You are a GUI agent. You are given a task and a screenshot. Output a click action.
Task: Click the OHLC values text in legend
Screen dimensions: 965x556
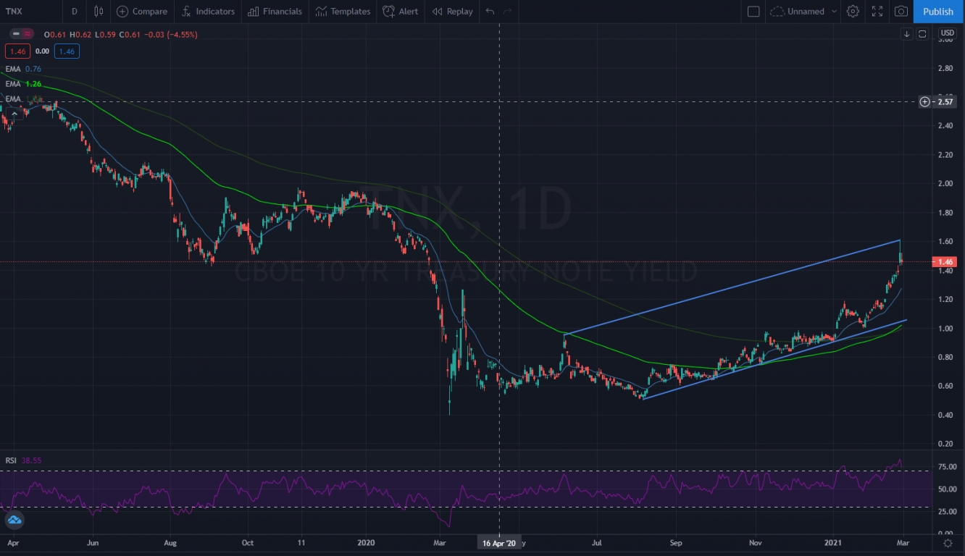point(120,34)
